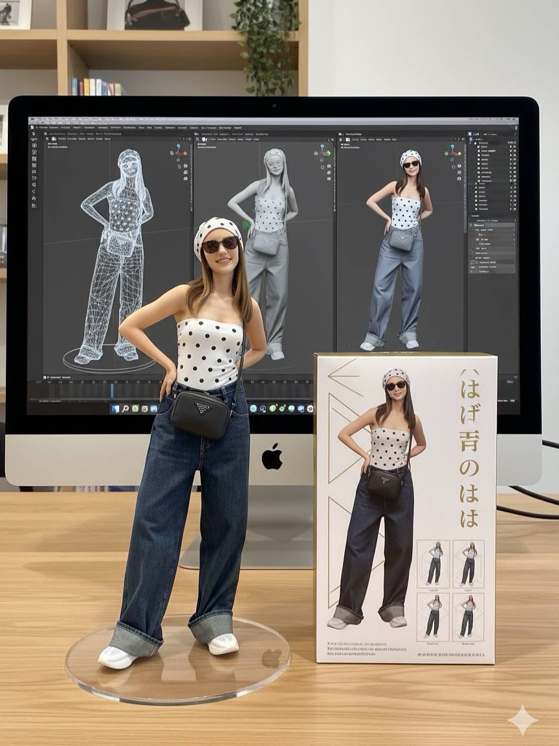Select the textured figure in right viewport
The height and width of the screenshot is (746, 559).
click(399, 250)
